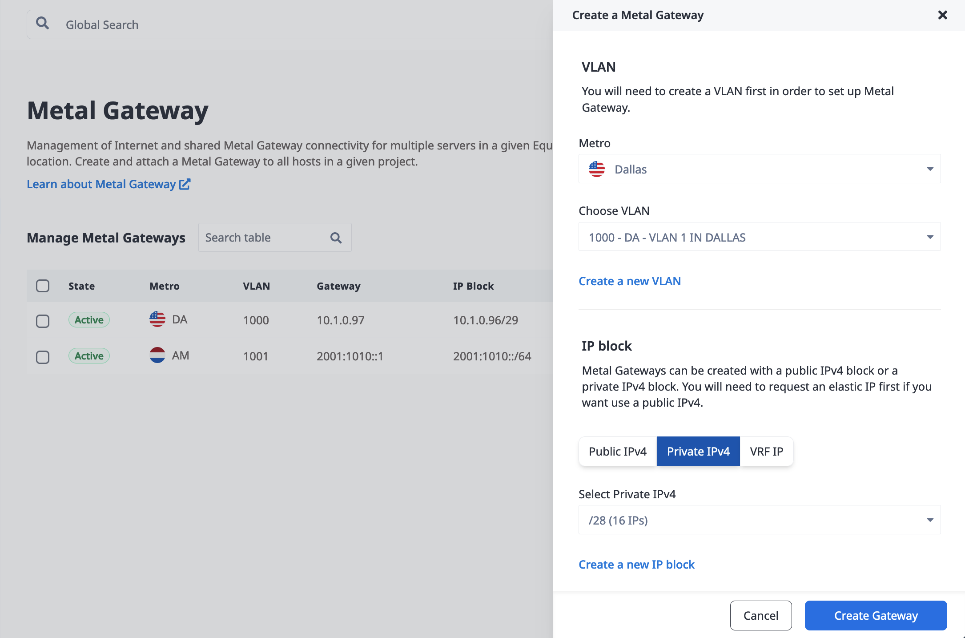Screen dimensions: 965x638
Task: Click the gateway address 2001:1010::1
Action: click(x=350, y=356)
